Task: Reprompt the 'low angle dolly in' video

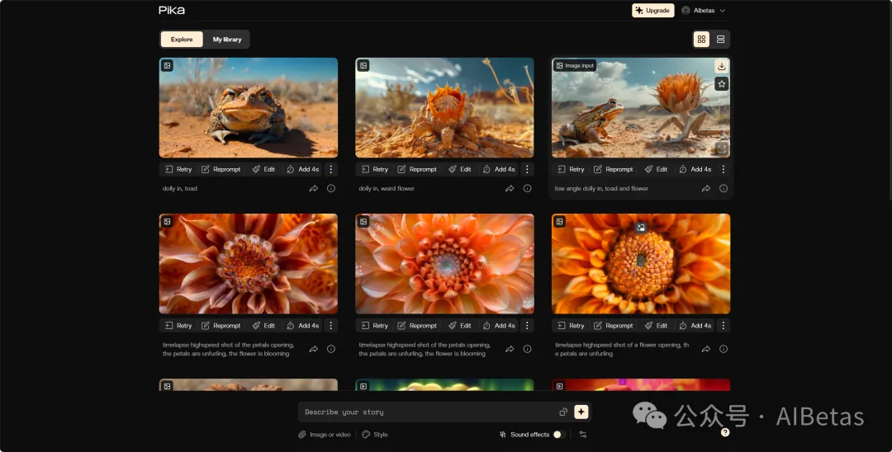Action: coord(613,169)
